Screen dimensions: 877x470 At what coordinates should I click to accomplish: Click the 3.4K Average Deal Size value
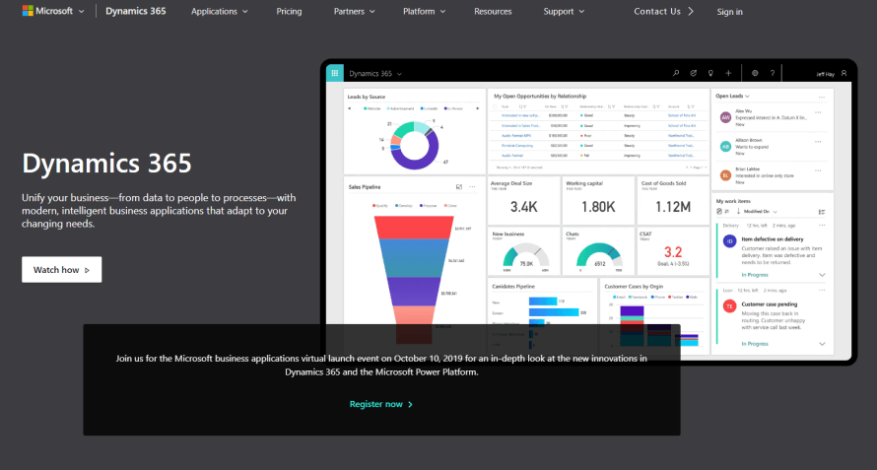(523, 207)
